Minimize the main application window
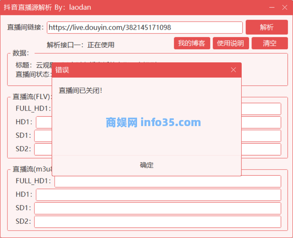Viewport: 293px width, 238px height. point(272,7)
